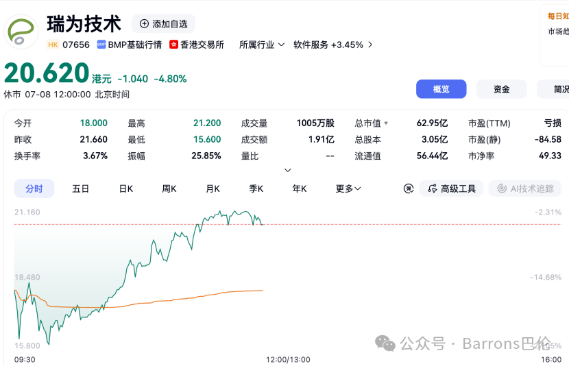Click the 12:00/13:00 time axis label
This screenshot has height=366, width=569.
288,359
